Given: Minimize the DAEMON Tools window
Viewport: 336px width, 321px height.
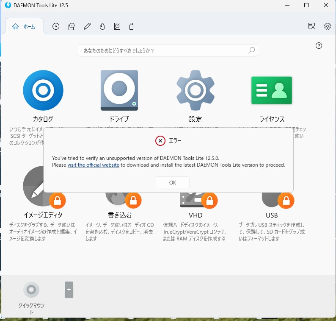Looking at the screenshot, I should tap(287, 5).
